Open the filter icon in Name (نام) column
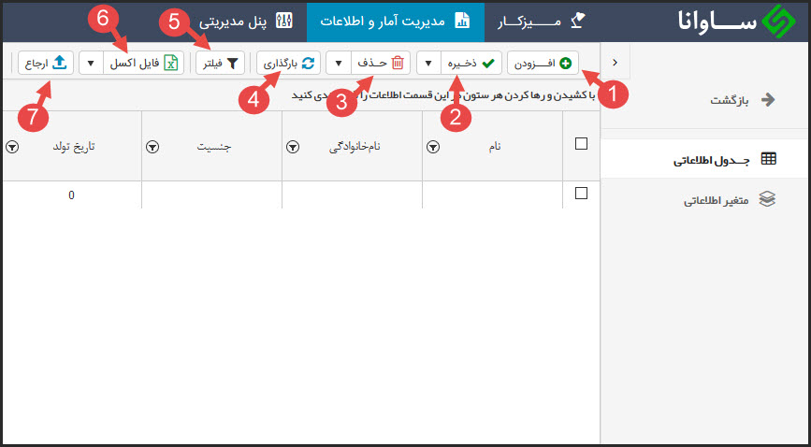This screenshot has height=447, width=811. coord(433,147)
